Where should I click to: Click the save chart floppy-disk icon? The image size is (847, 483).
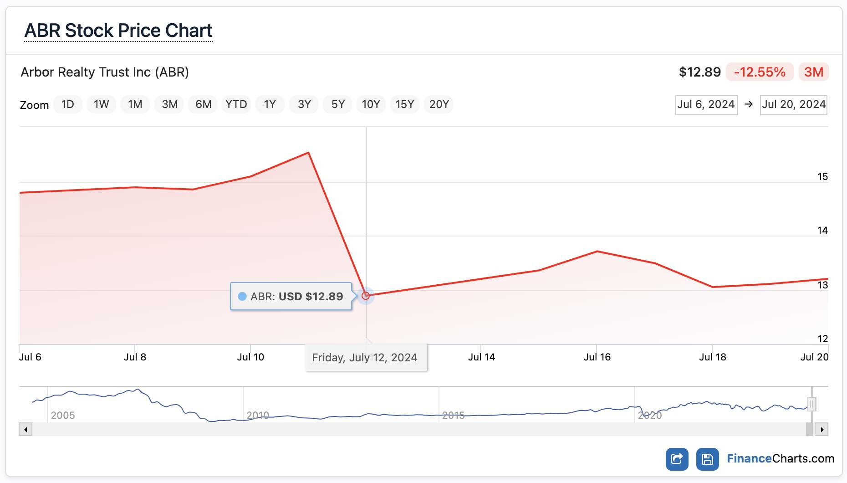tap(707, 459)
